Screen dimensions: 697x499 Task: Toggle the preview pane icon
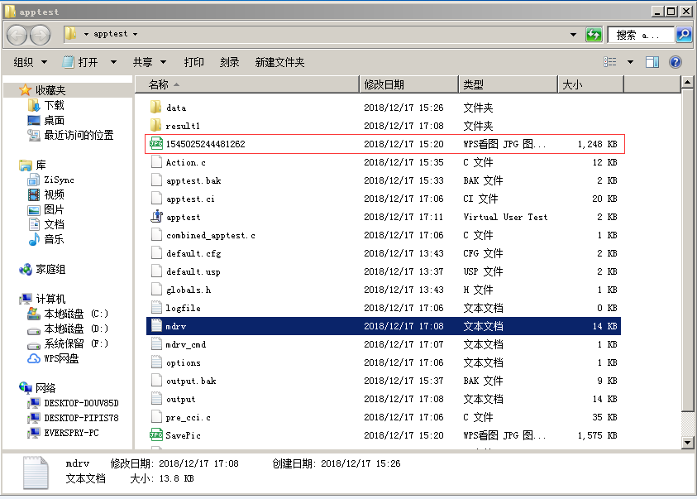pyautogui.click(x=652, y=62)
